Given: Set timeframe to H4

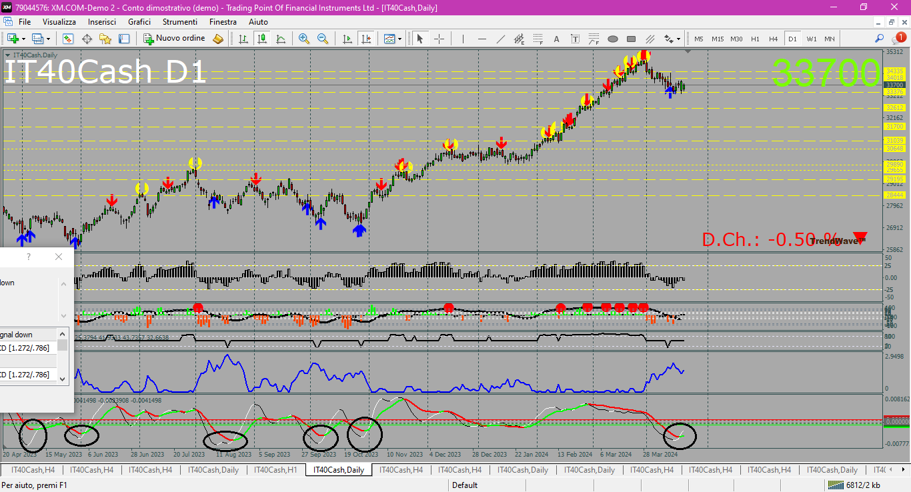Looking at the screenshot, I should coord(774,39).
